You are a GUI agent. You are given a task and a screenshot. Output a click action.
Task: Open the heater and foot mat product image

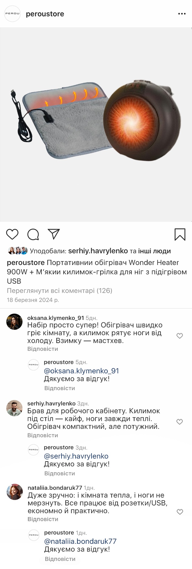pyautogui.click(x=96, y=125)
